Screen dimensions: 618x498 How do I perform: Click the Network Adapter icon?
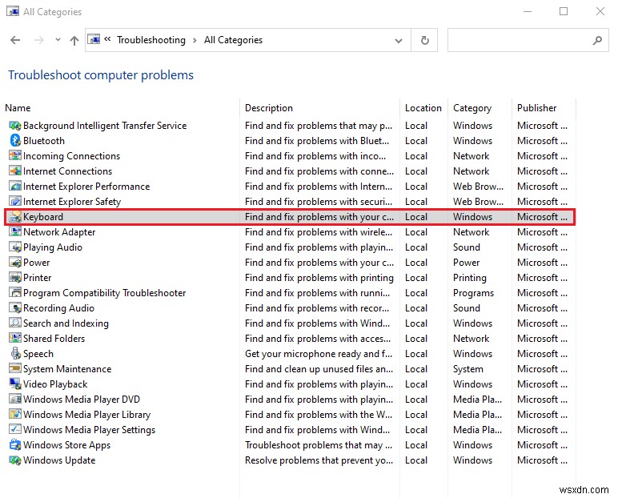click(15, 232)
